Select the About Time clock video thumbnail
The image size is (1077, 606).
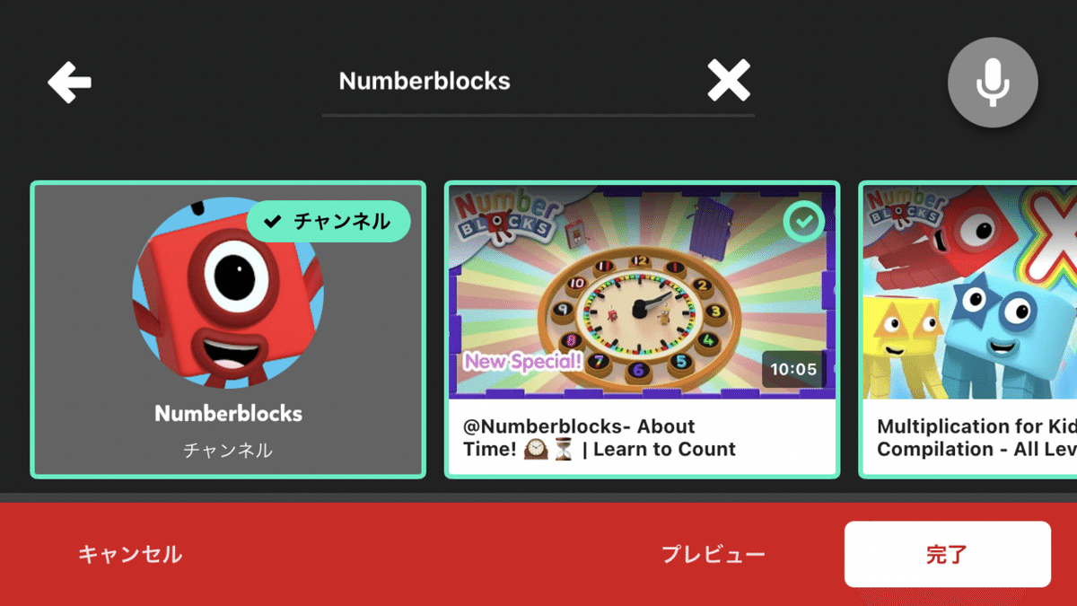coord(643,292)
